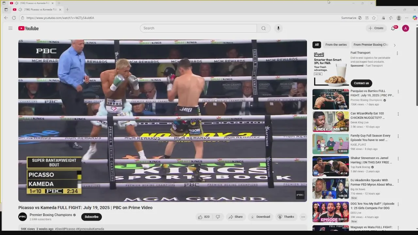
Task: Open DDG 'Are You My Ball?' video
Action: click(x=330, y=212)
